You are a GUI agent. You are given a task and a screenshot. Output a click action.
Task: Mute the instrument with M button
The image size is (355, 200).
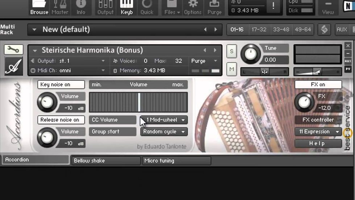click(231, 69)
